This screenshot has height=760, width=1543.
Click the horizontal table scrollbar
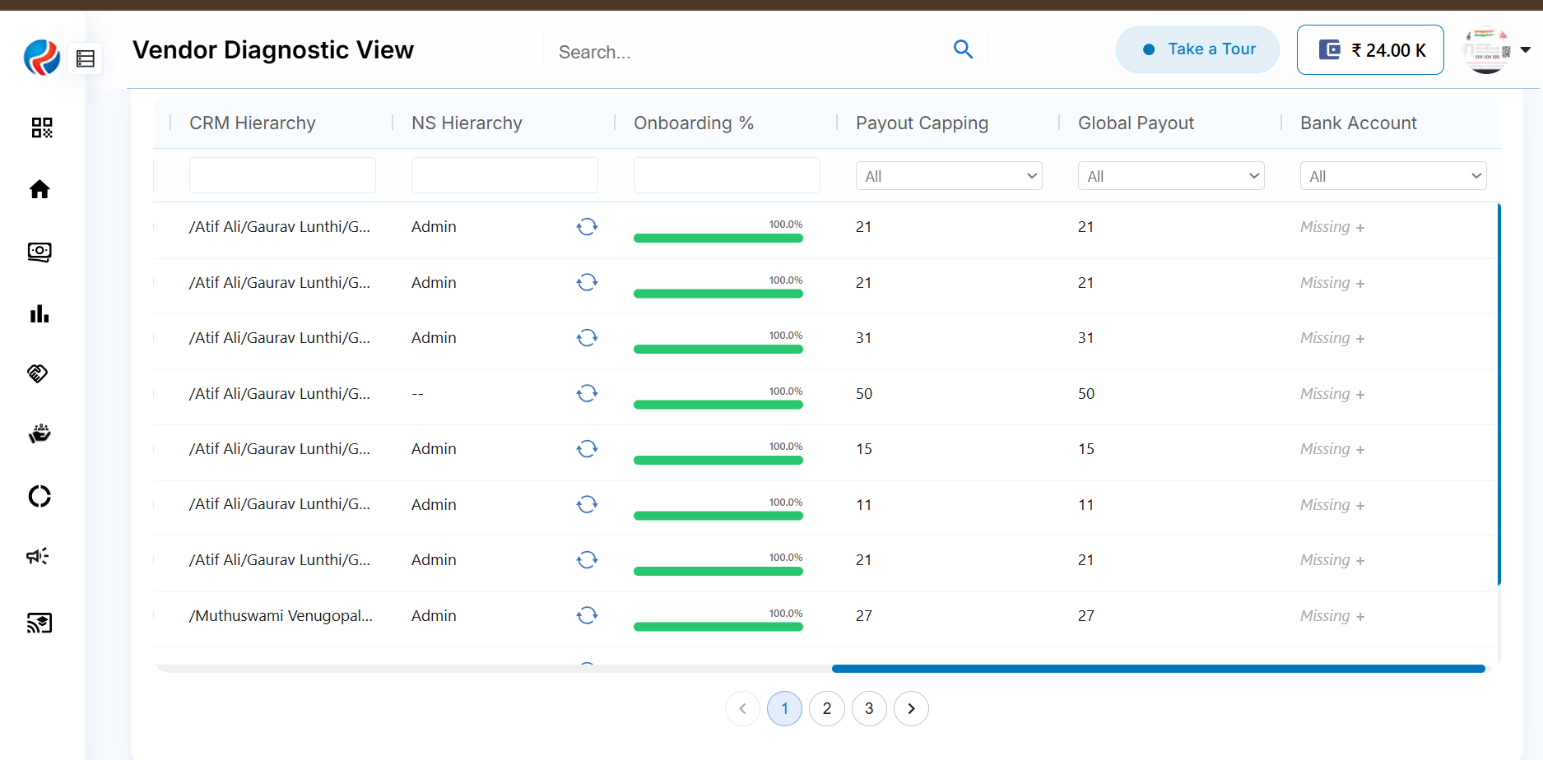[1158, 669]
